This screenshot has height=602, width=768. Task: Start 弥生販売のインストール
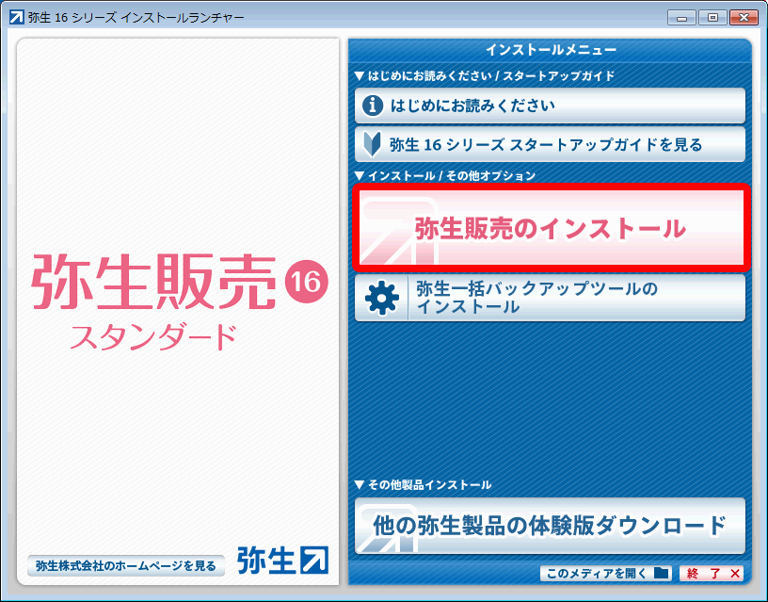point(551,228)
